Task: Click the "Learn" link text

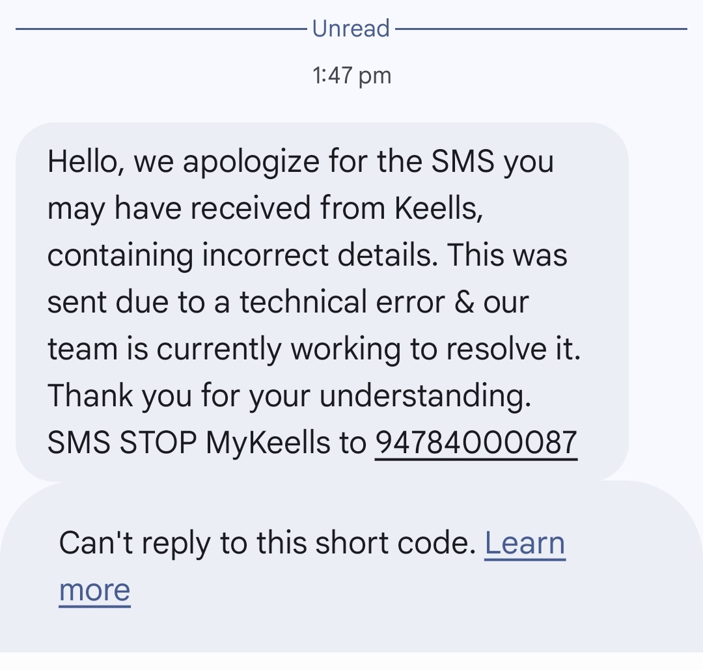Action: pos(525,543)
